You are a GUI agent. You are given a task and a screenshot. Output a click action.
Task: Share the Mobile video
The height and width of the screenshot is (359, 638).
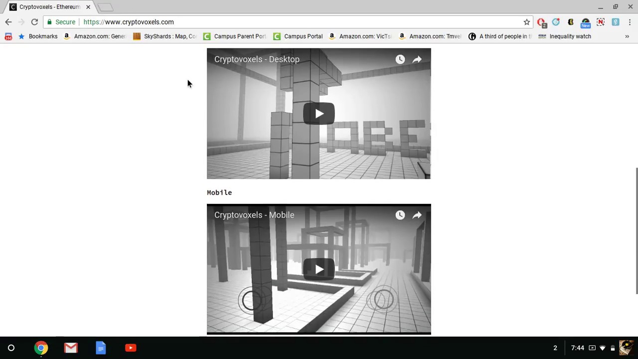417,215
